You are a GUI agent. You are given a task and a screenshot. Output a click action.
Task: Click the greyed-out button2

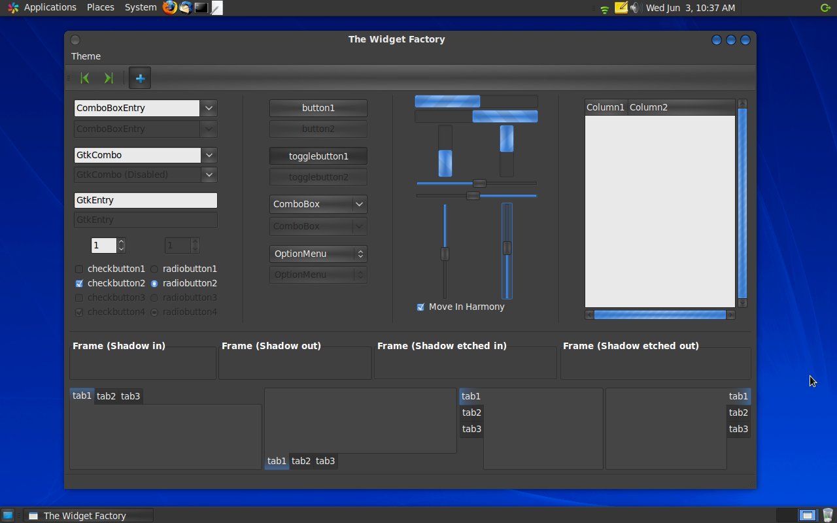pyautogui.click(x=318, y=129)
